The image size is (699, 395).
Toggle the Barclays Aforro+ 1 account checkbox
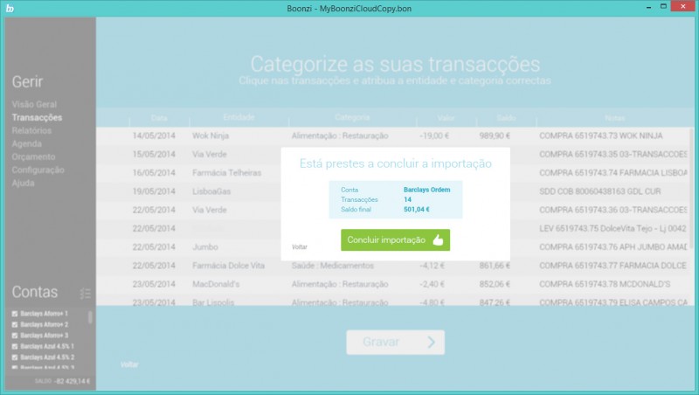14,314
